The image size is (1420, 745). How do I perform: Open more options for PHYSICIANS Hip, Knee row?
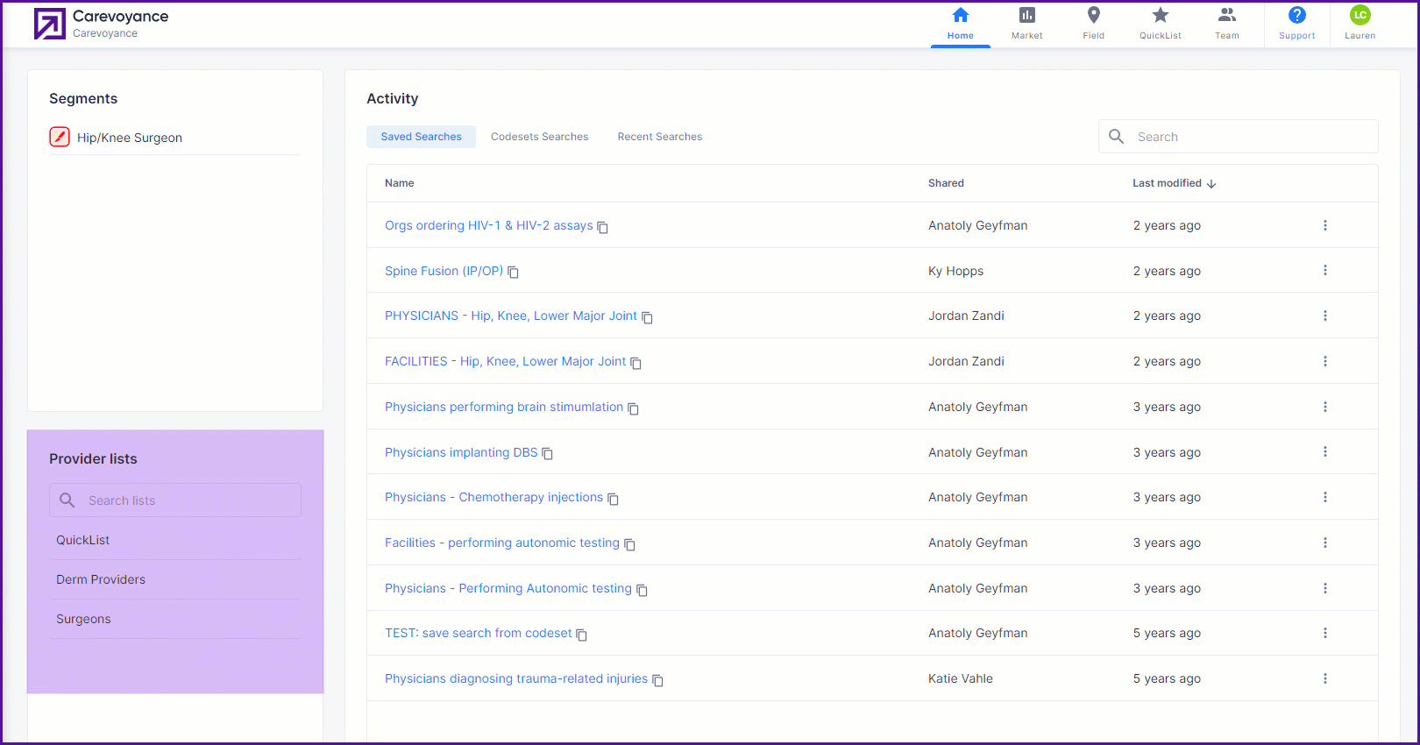point(1325,316)
